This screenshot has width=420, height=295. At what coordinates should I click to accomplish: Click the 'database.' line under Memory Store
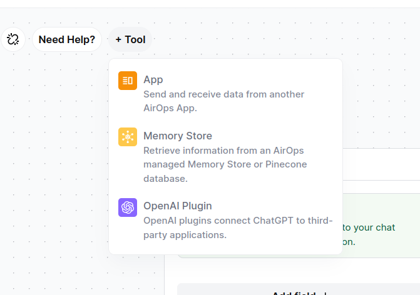click(165, 179)
